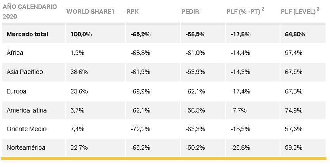Click Norteamérica's PLF value -25,6%
Screen dimensions: 330x167
240,148
